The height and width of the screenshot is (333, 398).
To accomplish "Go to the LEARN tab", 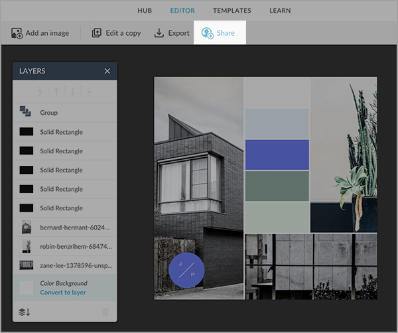I will [x=280, y=11].
